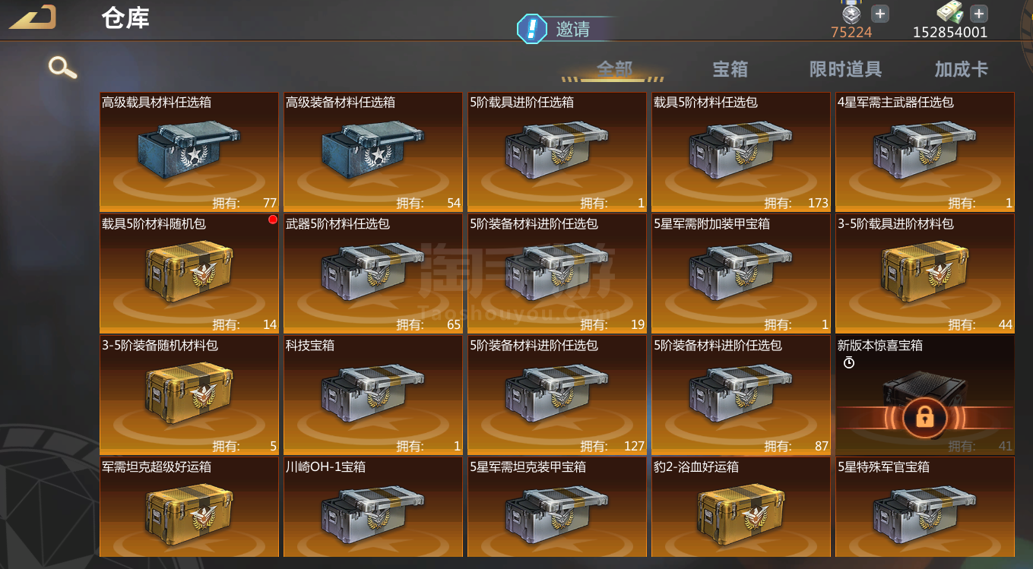Switch to the 限时道具 tab

tap(845, 69)
